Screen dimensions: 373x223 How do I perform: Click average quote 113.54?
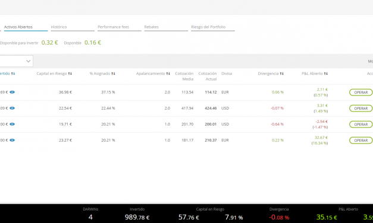click(x=187, y=93)
